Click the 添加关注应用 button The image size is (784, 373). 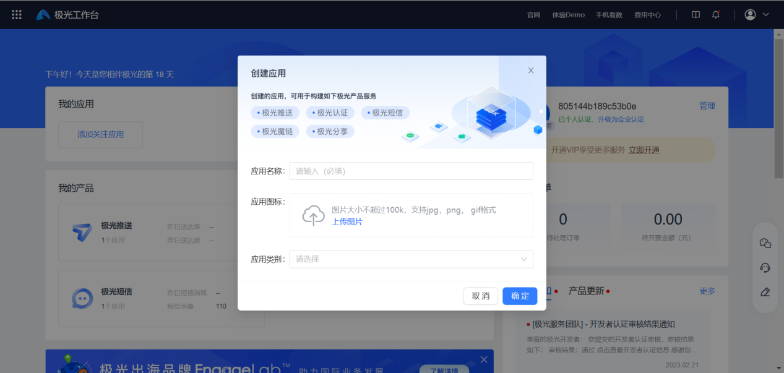[100, 135]
